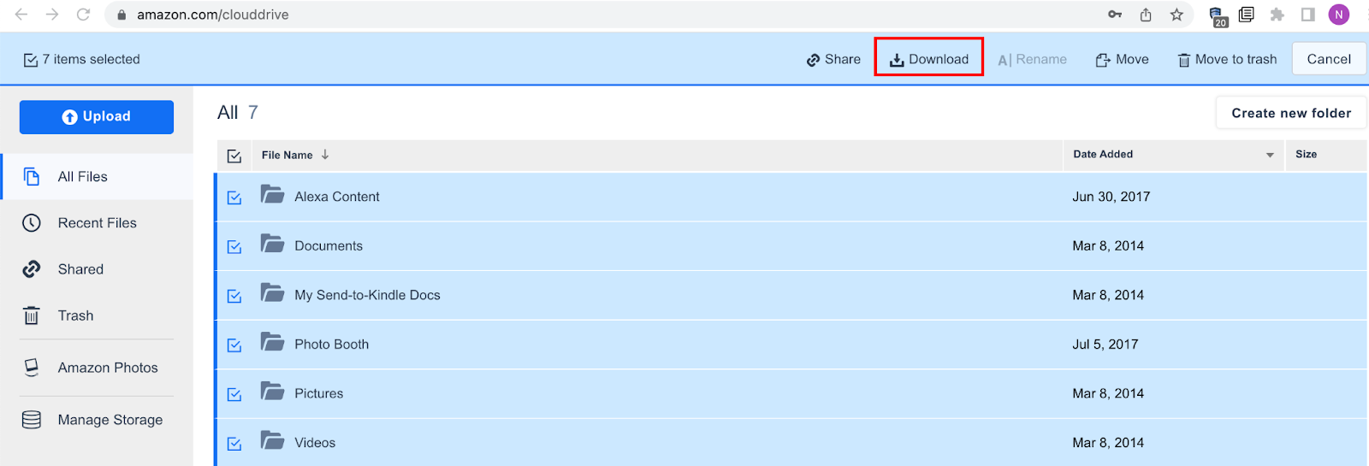Uncheck the Photo Booth checkbox
The image size is (1369, 466).
(x=234, y=345)
